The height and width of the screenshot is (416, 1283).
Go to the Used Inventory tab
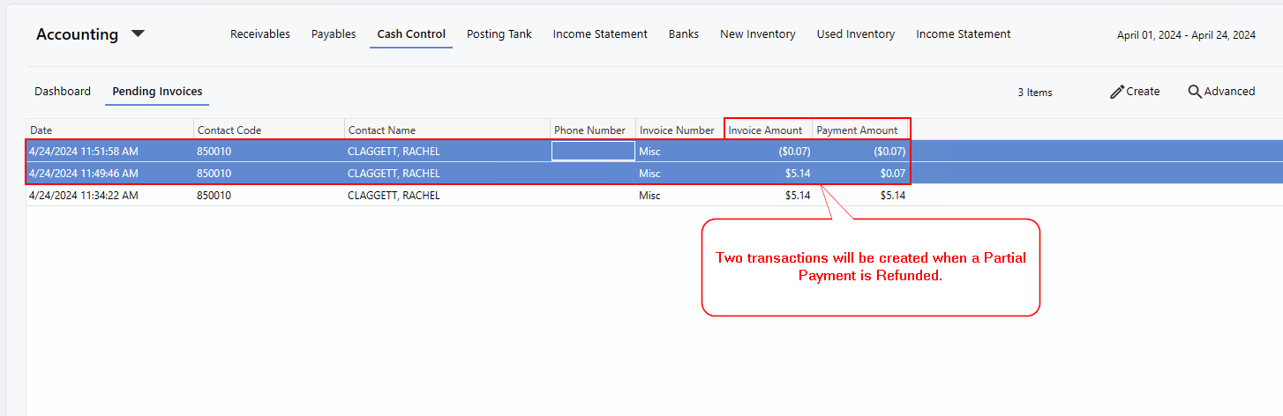[856, 34]
